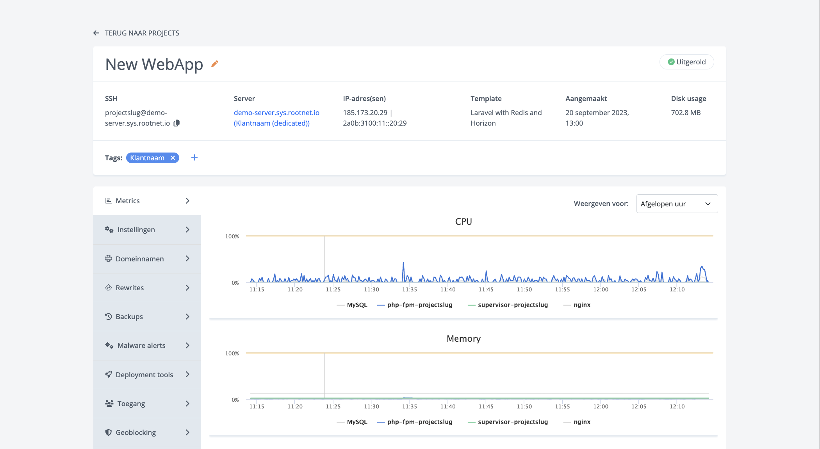Open the Afgelopen uur time range dropdown

(x=677, y=204)
